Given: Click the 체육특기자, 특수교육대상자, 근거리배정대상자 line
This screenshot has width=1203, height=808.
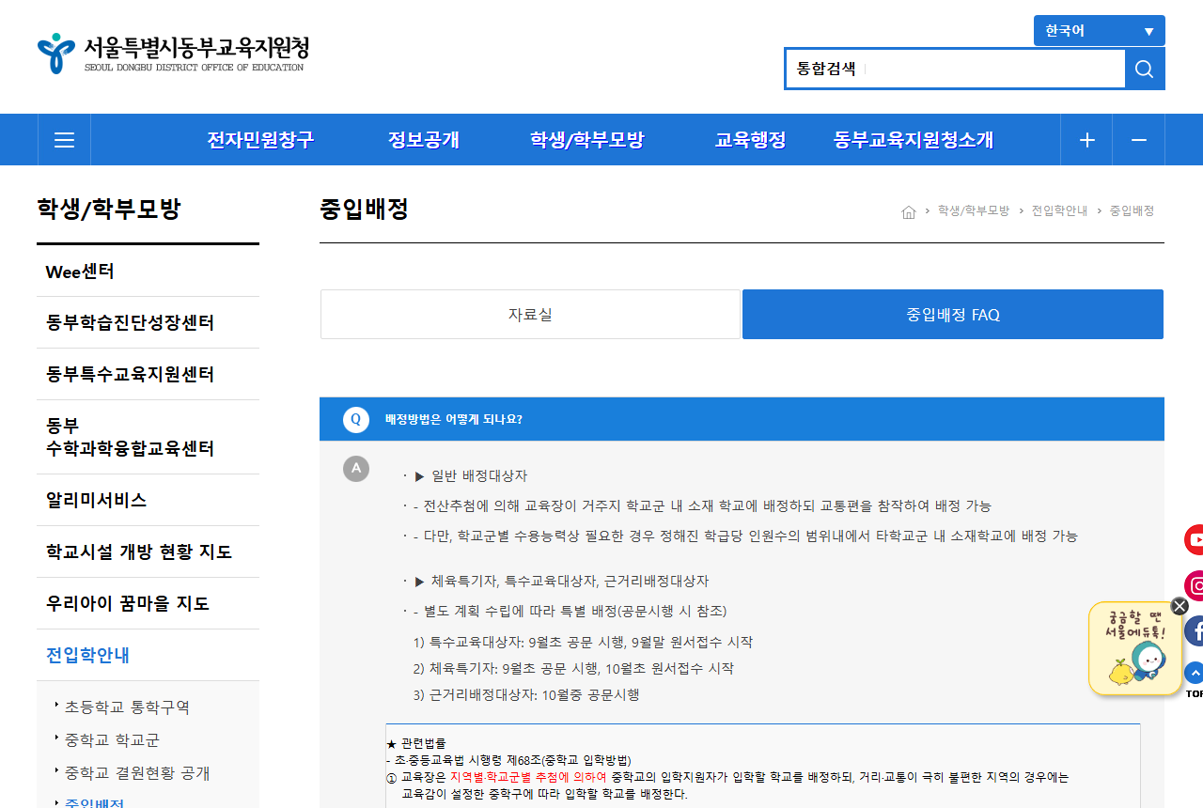Looking at the screenshot, I should click(570, 582).
